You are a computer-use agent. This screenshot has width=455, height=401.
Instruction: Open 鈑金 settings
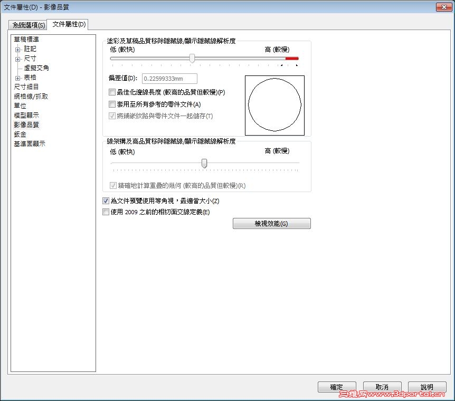click(20, 135)
